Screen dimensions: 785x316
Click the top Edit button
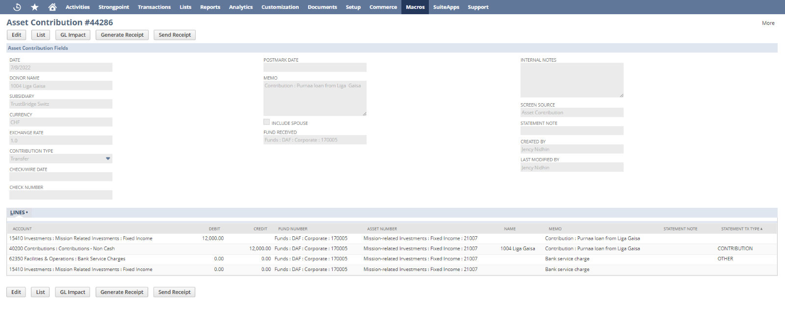coord(17,35)
